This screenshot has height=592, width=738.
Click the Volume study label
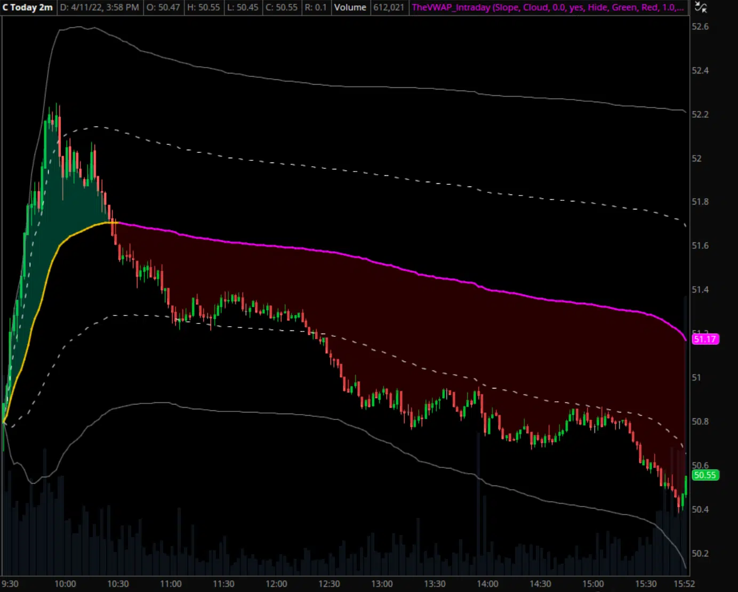tap(350, 7)
